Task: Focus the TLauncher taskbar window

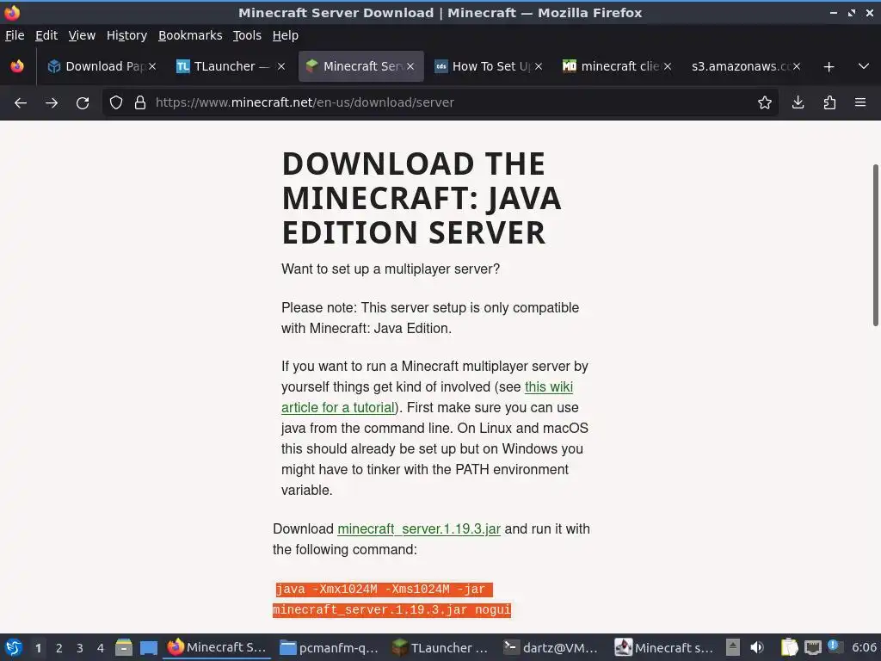Action: coord(441,647)
